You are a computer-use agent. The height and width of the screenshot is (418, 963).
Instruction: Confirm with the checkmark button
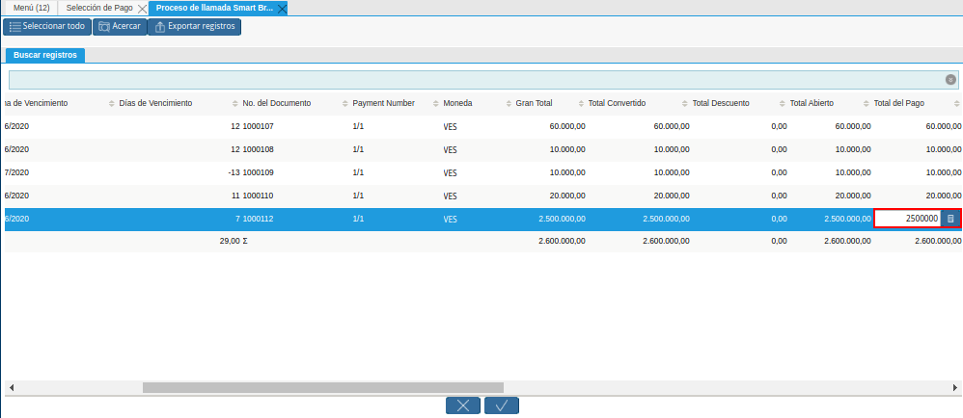[502, 405]
